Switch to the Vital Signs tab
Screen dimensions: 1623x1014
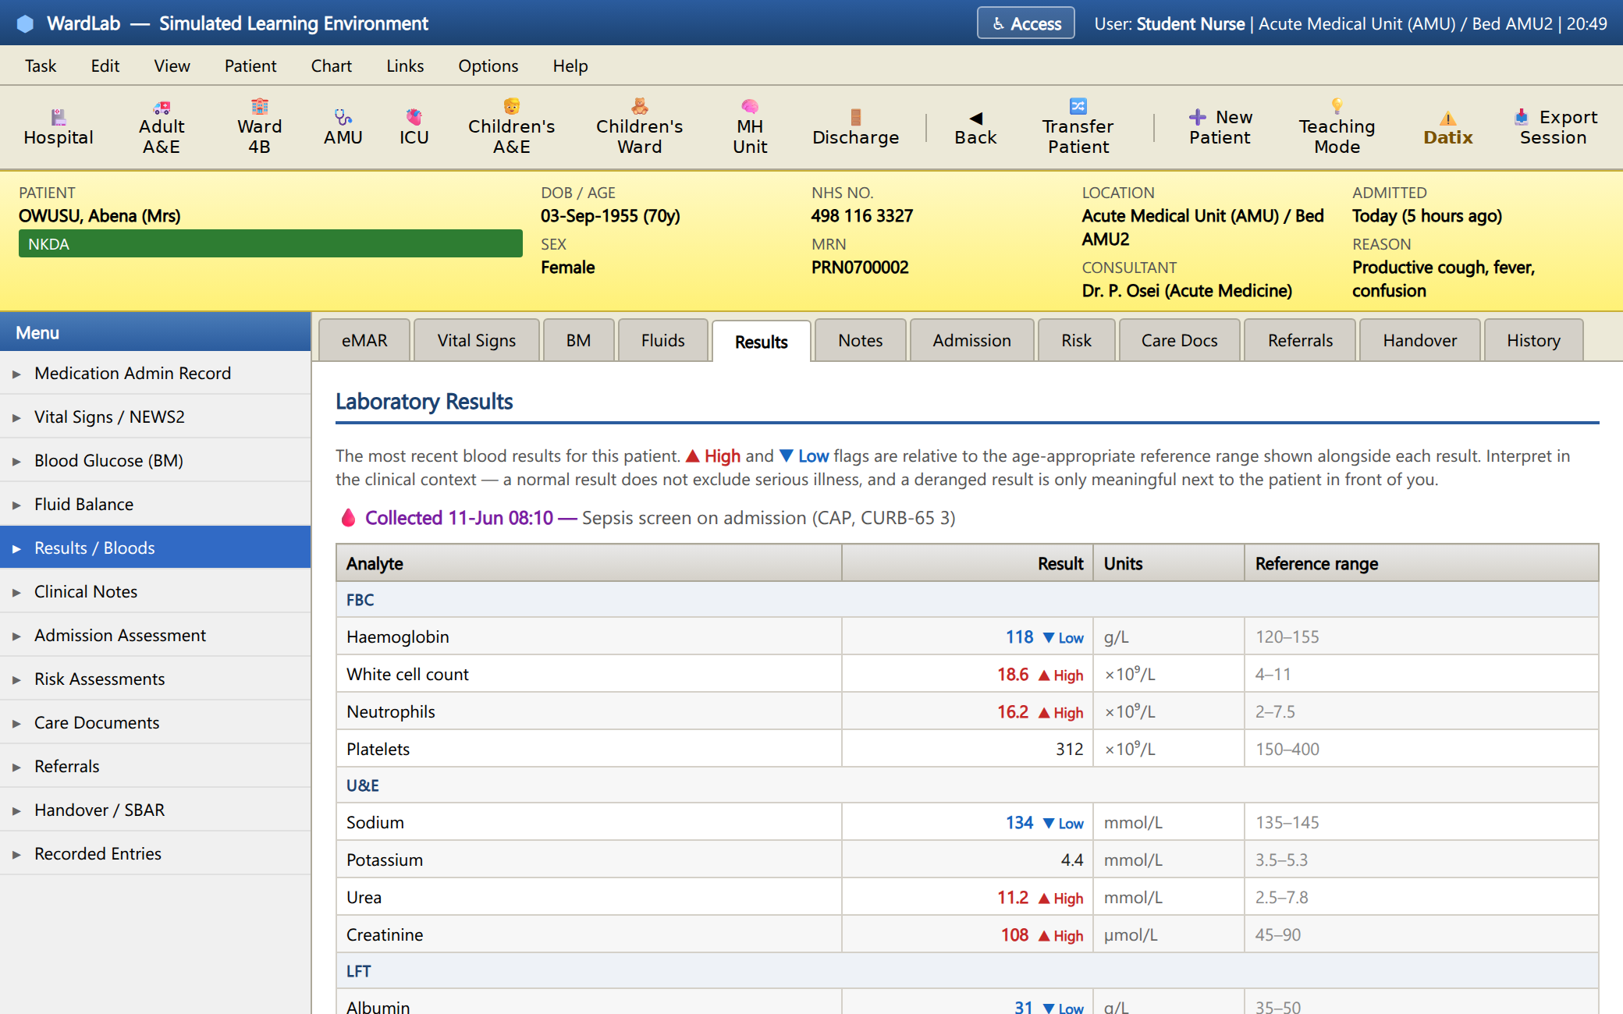coord(476,341)
